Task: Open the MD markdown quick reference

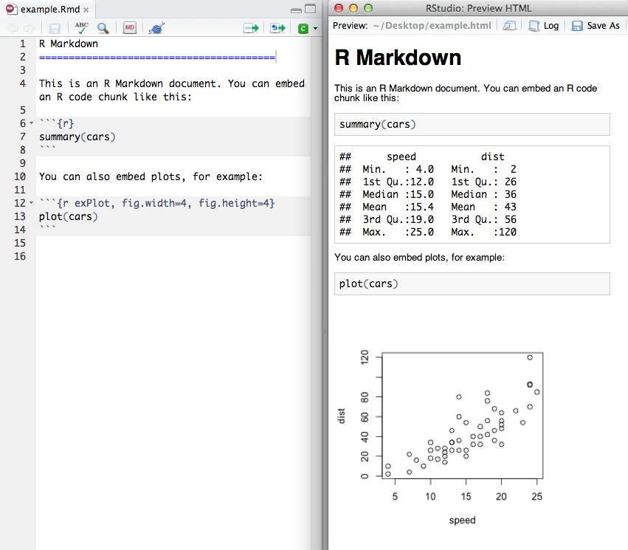Action: click(129, 27)
